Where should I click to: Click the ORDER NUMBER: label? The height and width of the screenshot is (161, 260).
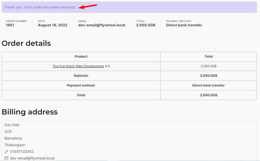click(x=16, y=21)
